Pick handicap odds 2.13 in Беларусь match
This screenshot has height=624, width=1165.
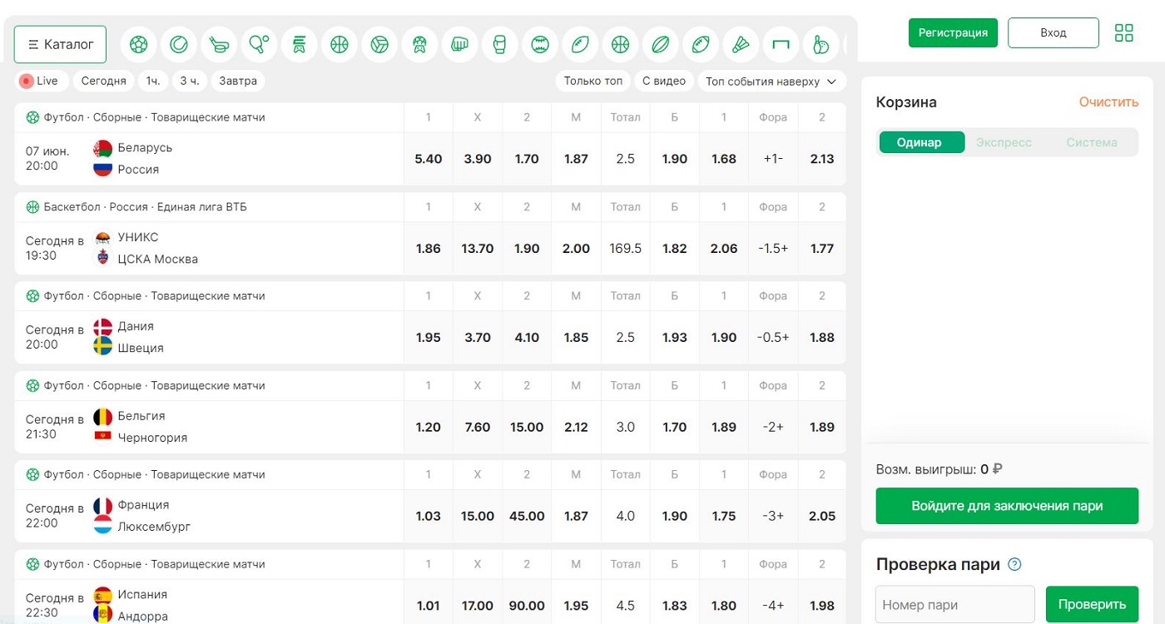822,159
